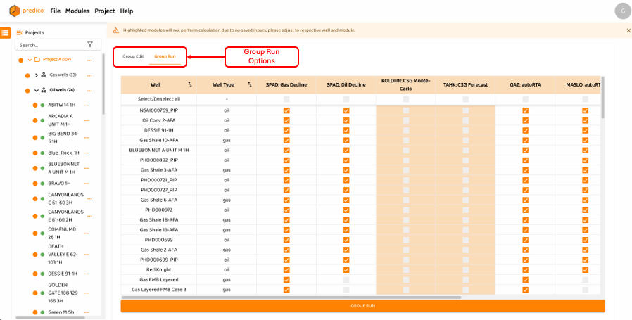Image resolution: width=632 pixels, height=320 pixels.
Task: Select the BRAVO 1H well
Action: (x=59, y=183)
